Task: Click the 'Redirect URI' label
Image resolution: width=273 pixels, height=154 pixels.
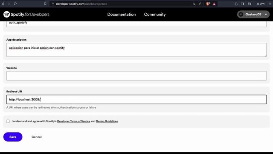Action: [14, 92]
